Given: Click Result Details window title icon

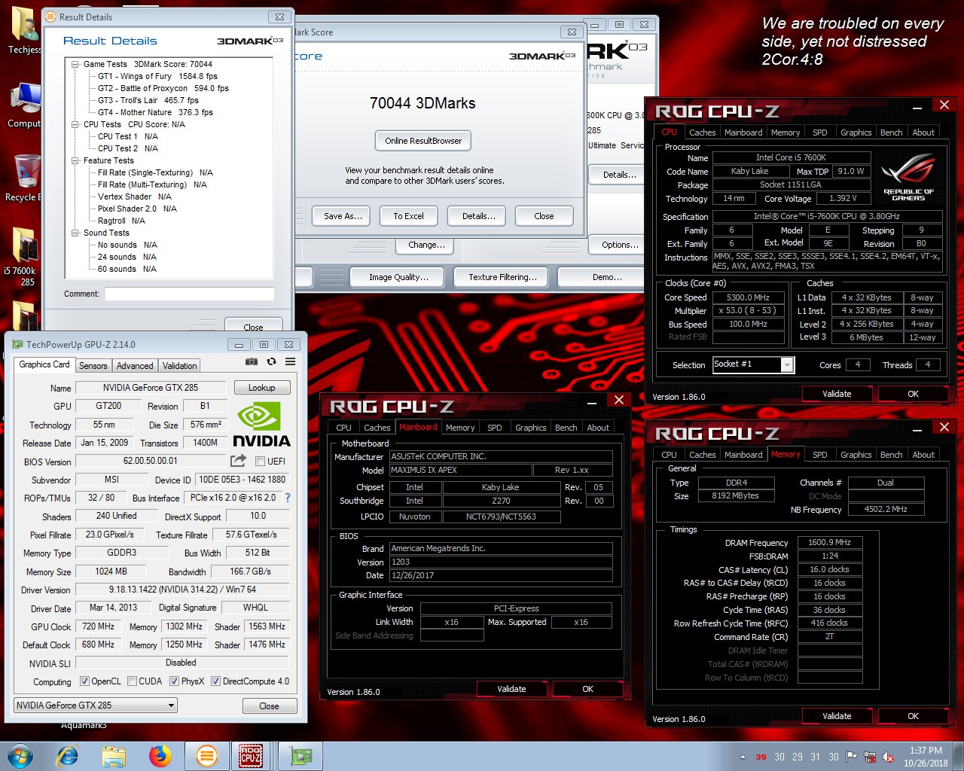Looking at the screenshot, I should pyautogui.click(x=50, y=17).
